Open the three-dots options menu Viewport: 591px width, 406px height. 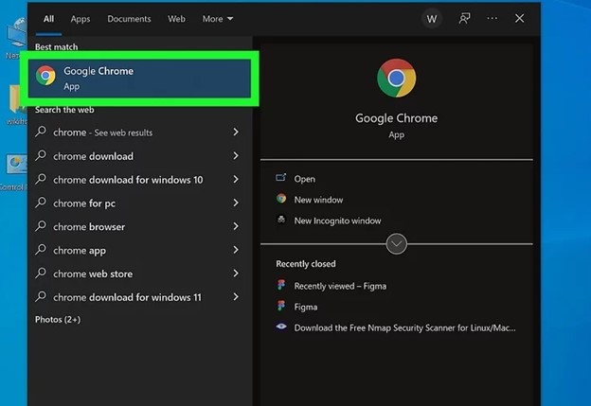(x=492, y=18)
